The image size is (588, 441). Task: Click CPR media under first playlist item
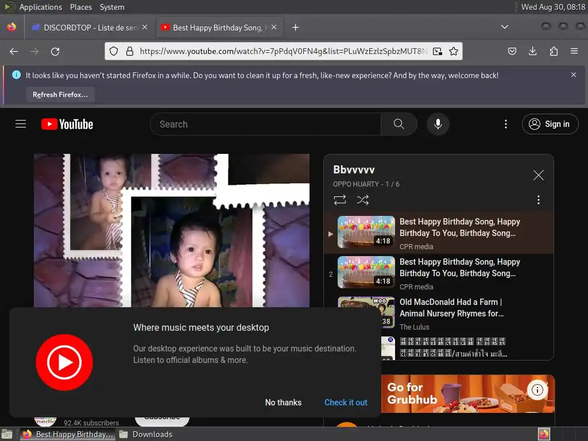click(416, 247)
